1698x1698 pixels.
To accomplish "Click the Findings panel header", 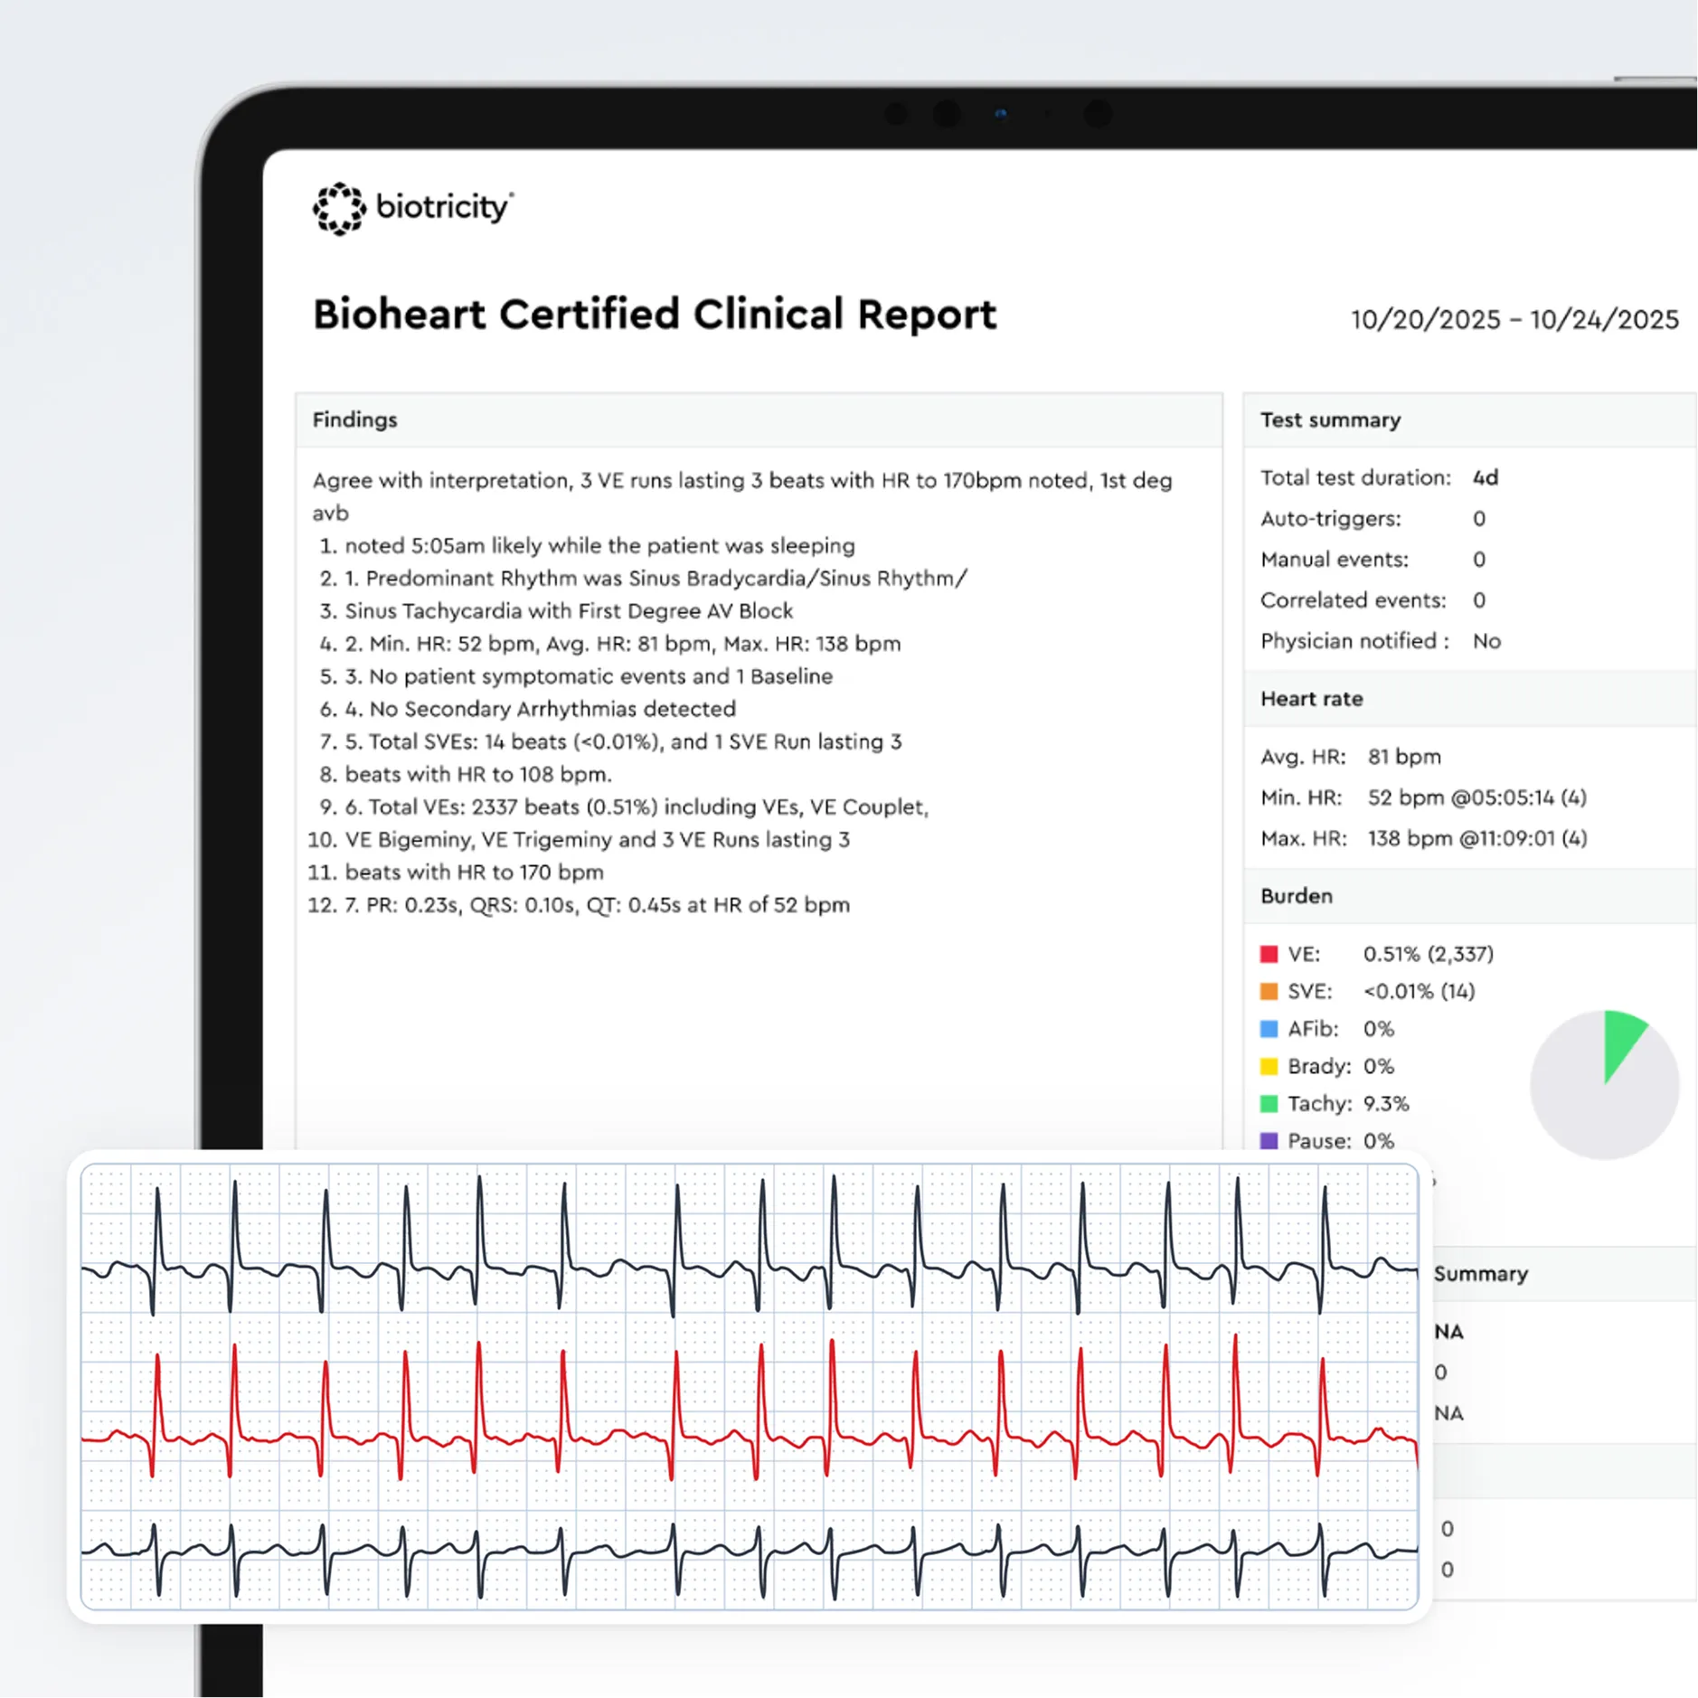I will pyautogui.click(x=354, y=420).
